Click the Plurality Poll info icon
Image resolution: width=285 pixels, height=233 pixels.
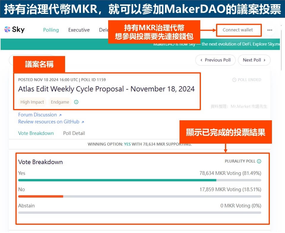point(259,161)
